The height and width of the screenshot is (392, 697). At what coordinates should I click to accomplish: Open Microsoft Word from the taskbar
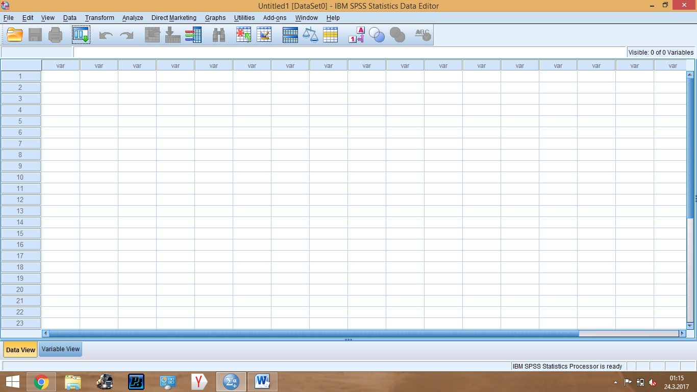click(263, 382)
